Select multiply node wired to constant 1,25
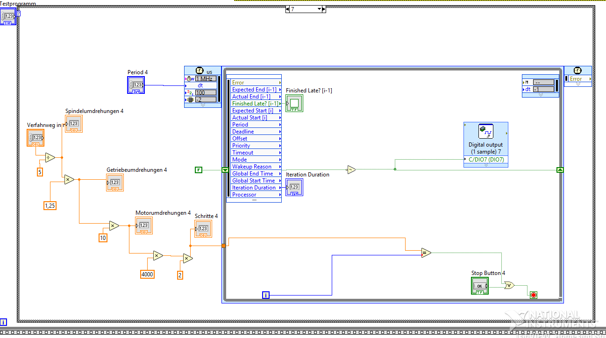 point(69,179)
